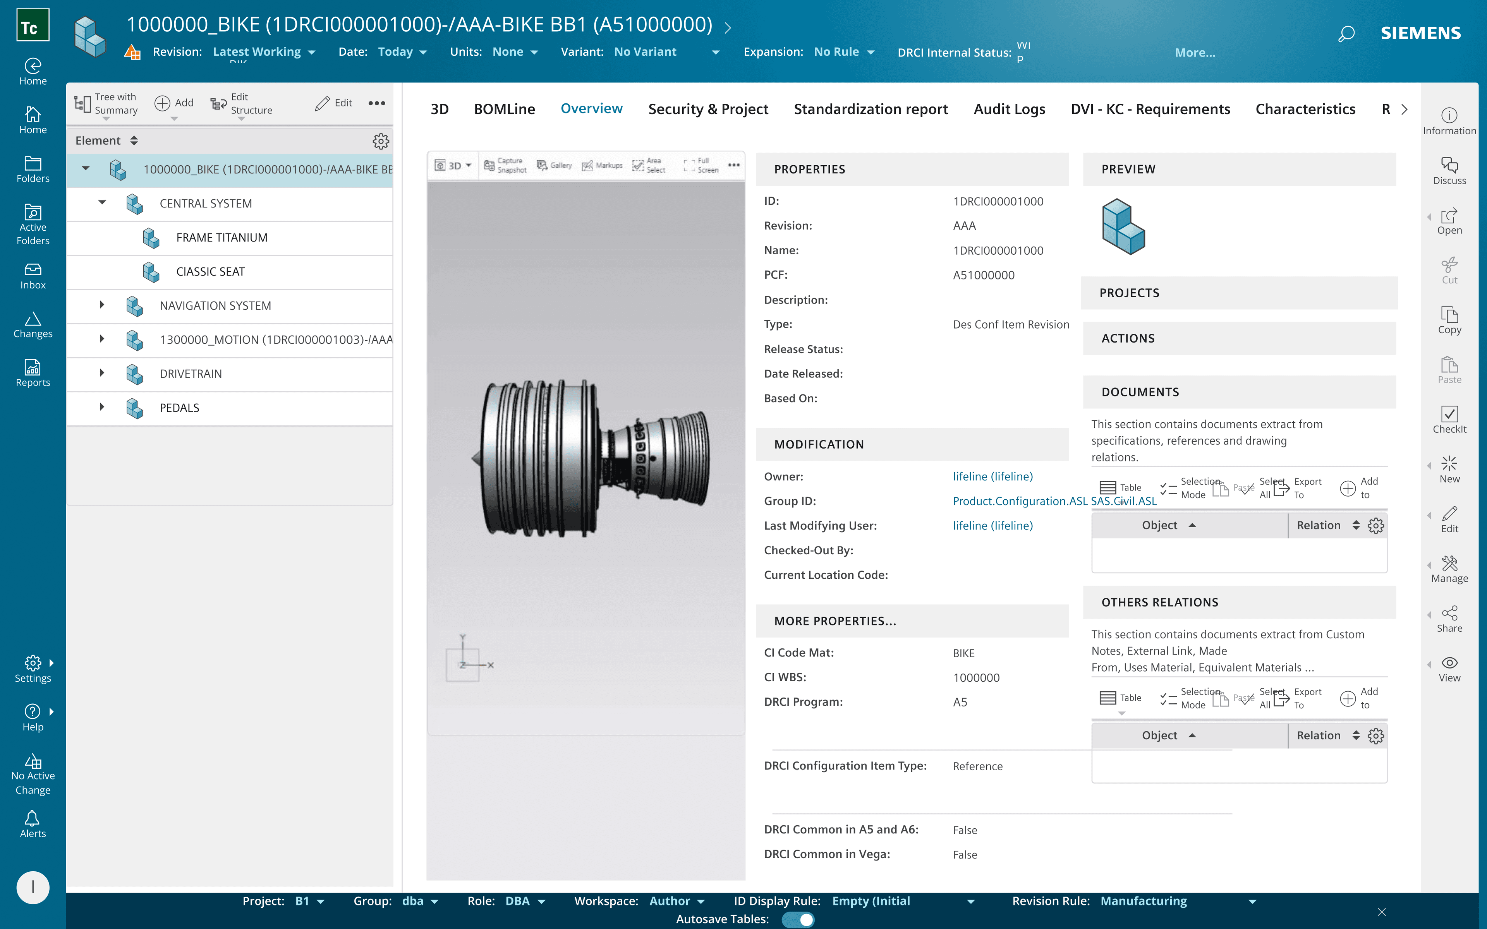Open the Date Today dropdown

(x=402, y=51)
